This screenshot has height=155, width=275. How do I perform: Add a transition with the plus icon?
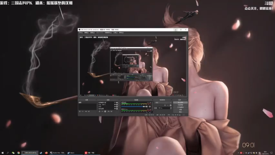[165, 105]
